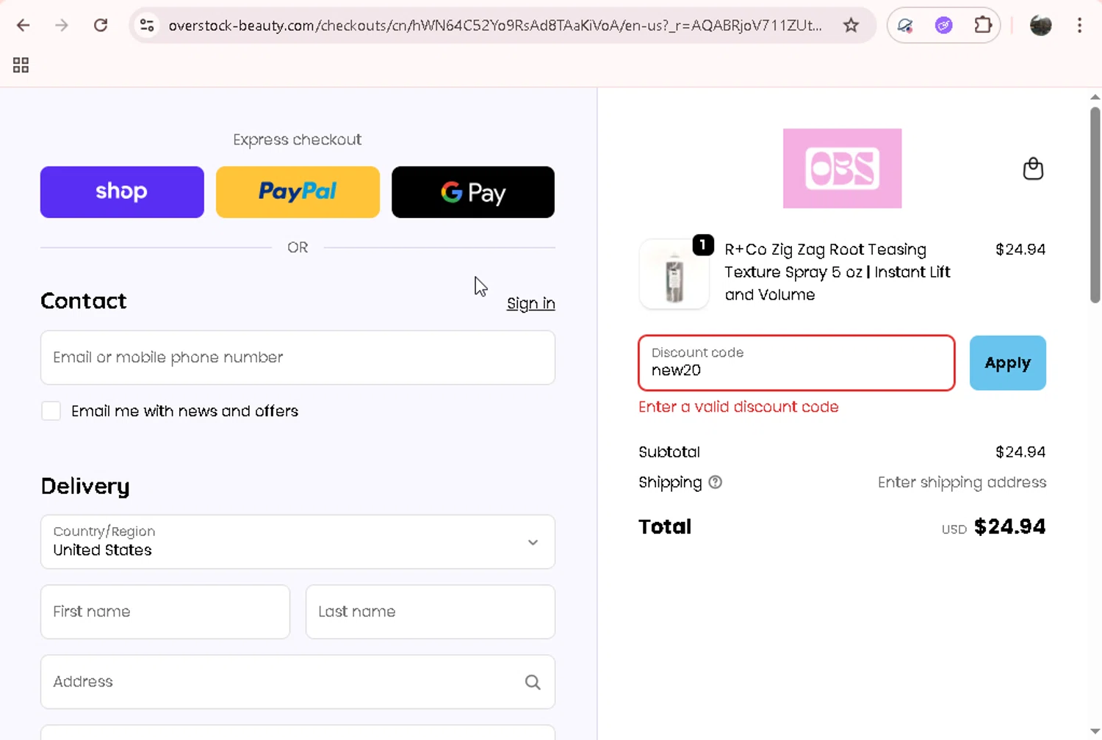
Task: Click the Subtotal label
Action: click(669, 452)
